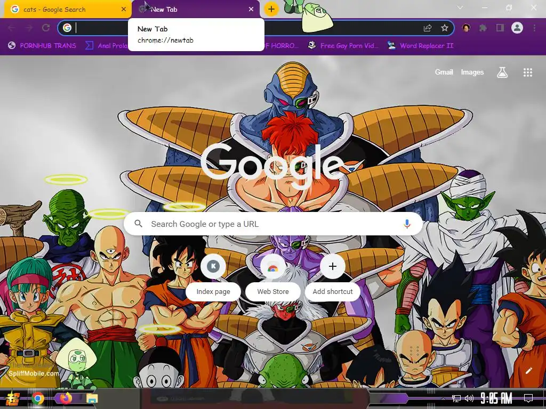Open network status in system tray
This screenshot has width=546, height=409.
pyautogui.click(x=456, y=398)
